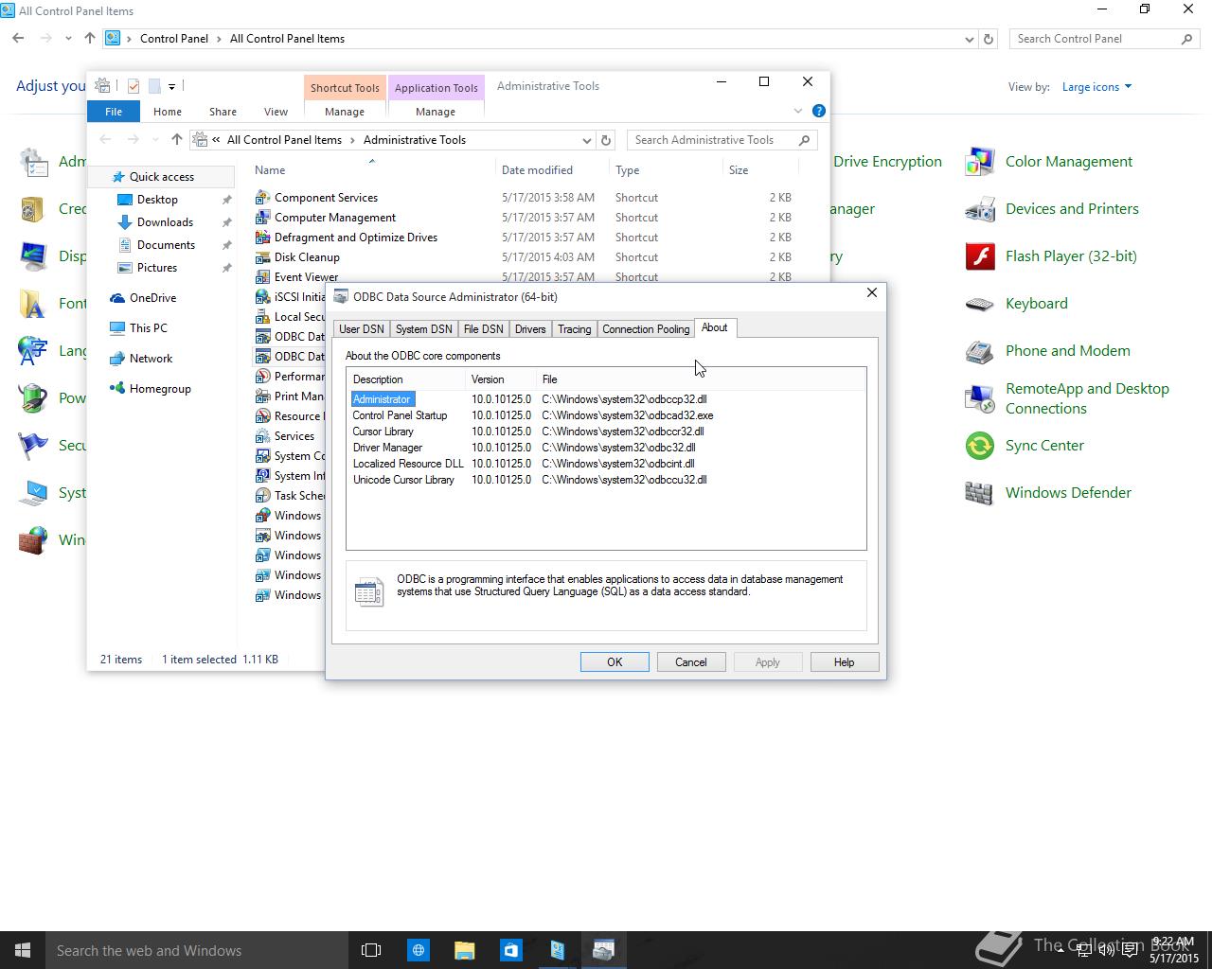
Task: Click the Search Control Panel field
Action: point(1104,39)
